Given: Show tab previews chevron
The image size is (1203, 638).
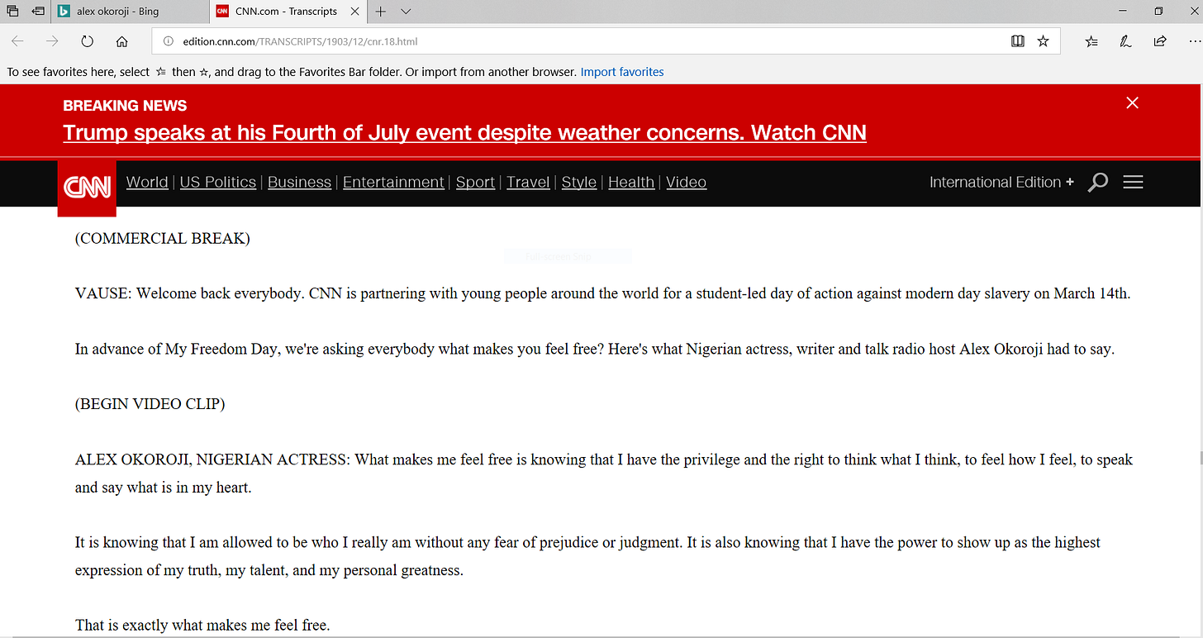Looking at the screenshot, I should point(406,12).
